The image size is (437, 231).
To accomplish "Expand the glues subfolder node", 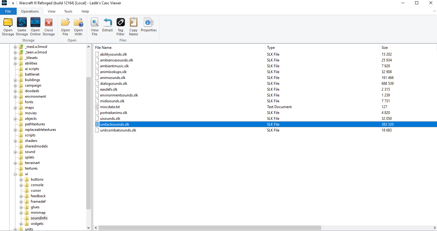I will [21, 207].
